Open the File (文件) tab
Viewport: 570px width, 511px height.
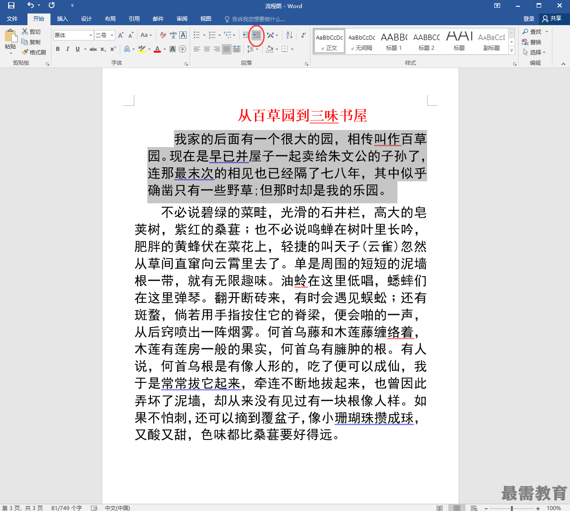pos(12,19)
